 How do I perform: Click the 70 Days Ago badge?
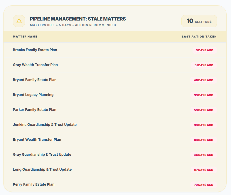204,185
